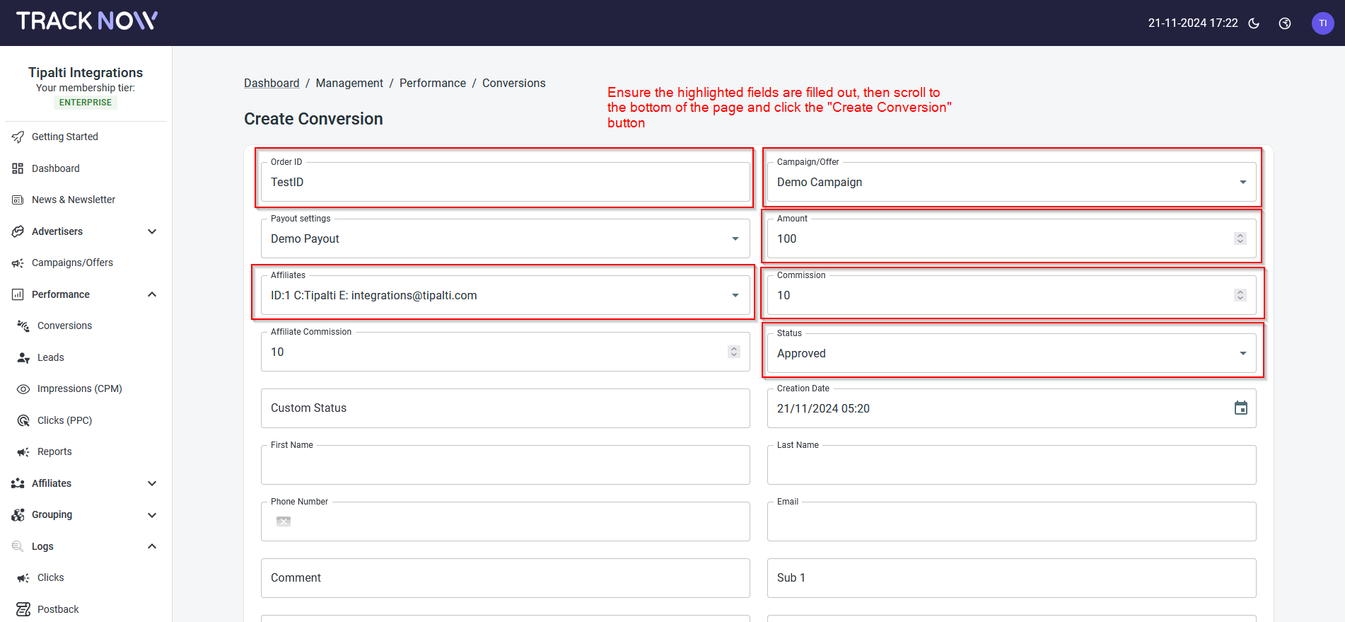
Task: Click the Leads person icon
Action: point(23,357)
